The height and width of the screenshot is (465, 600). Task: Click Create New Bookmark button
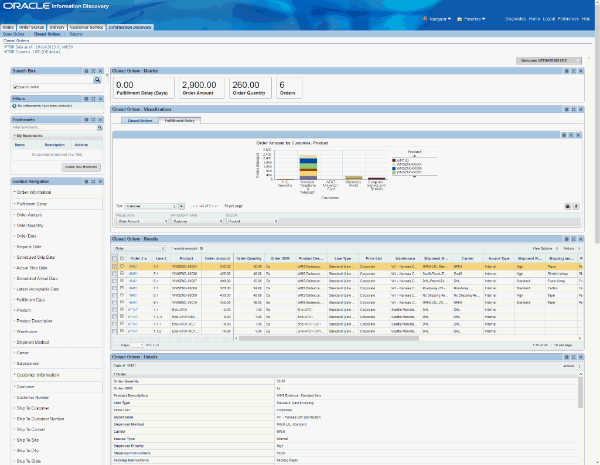81,167
